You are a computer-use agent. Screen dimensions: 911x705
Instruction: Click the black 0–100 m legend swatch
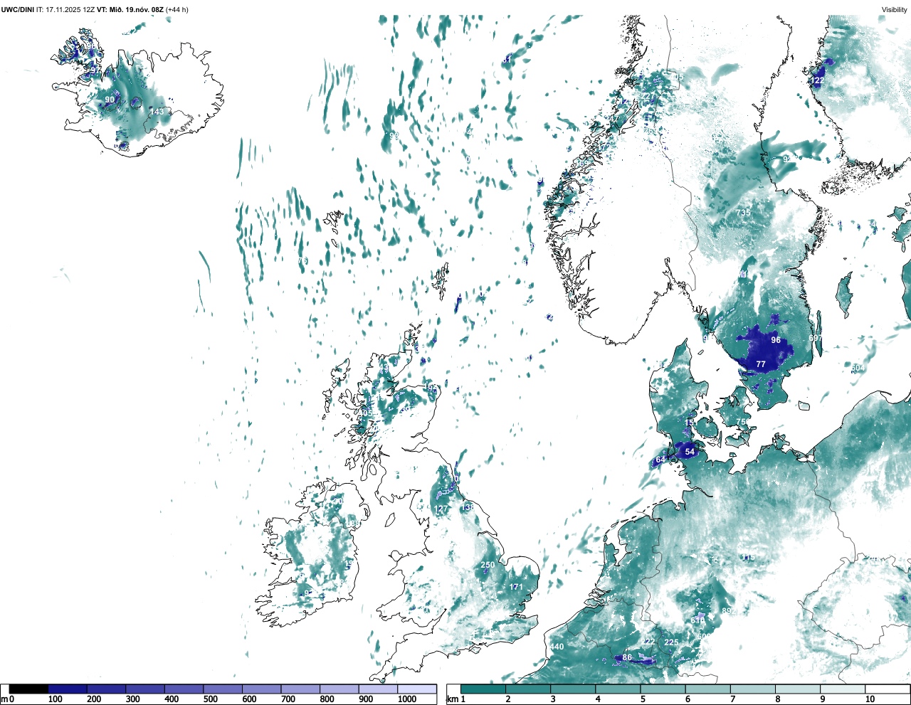28,689
